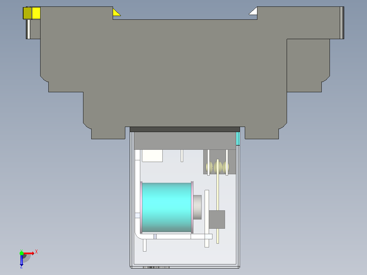Click the blue Z axis arrow of the triad
Screen dimensions: 367x275
pos(21,260)
